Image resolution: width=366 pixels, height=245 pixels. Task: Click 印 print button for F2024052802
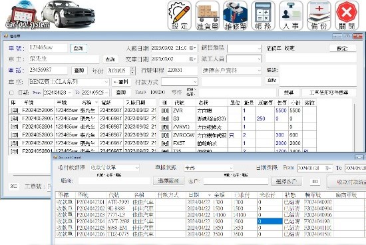coord(14,143)
